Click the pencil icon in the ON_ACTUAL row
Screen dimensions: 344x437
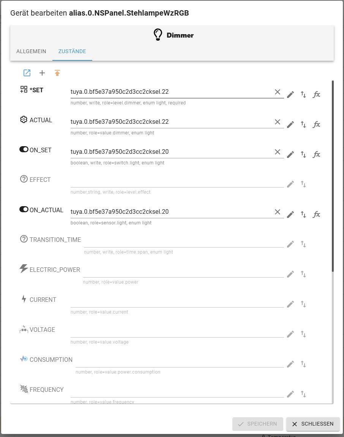(290, 215)
